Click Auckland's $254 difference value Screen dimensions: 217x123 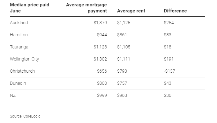pyautogui.click(x=169, y=23)
